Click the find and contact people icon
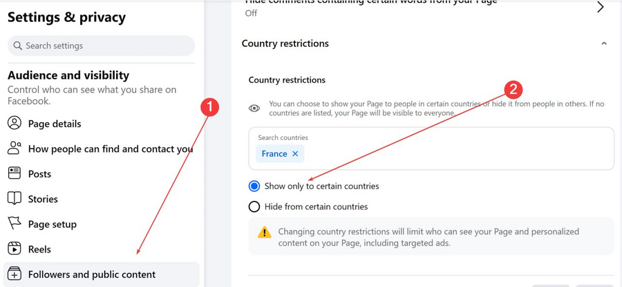This screenshot has width=622, height=287. click(15, 148)
